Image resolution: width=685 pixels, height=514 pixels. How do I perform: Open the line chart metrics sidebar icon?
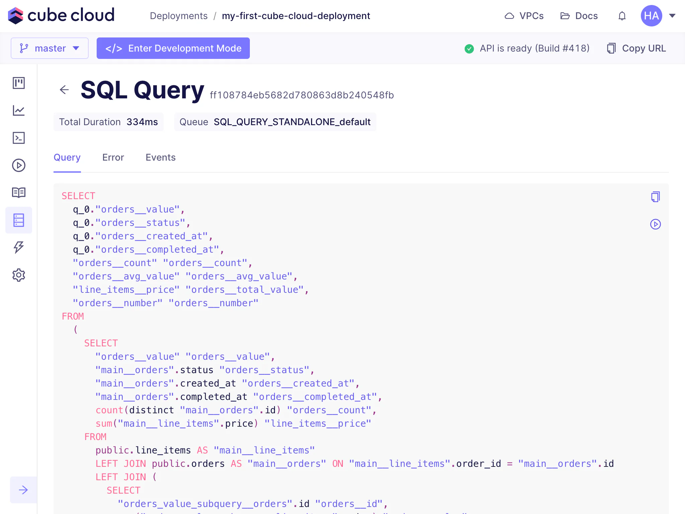point(19,110)
